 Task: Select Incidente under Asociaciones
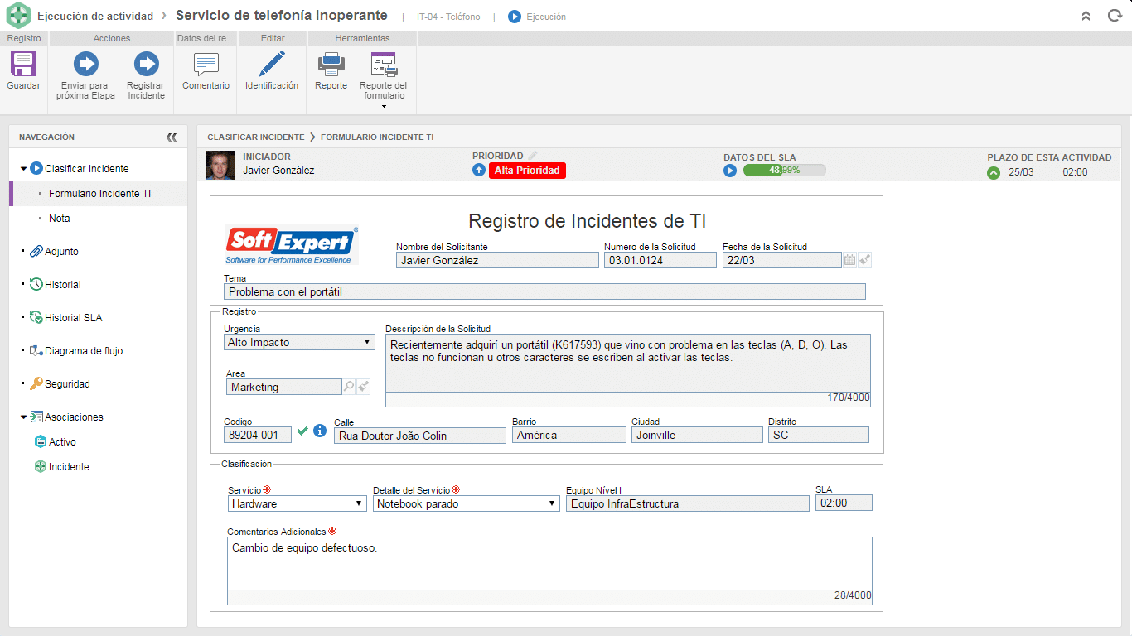[61, 467]
